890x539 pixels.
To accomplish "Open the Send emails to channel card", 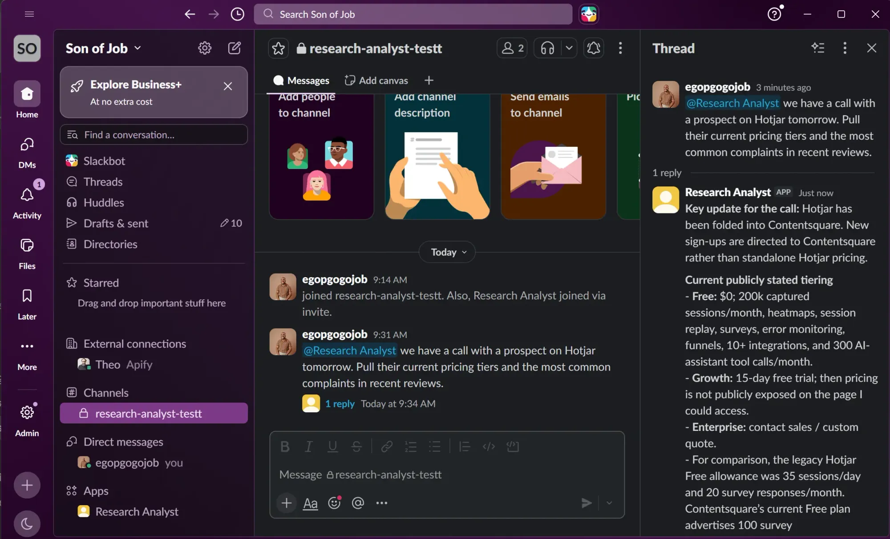I will (x=554, y=157).
